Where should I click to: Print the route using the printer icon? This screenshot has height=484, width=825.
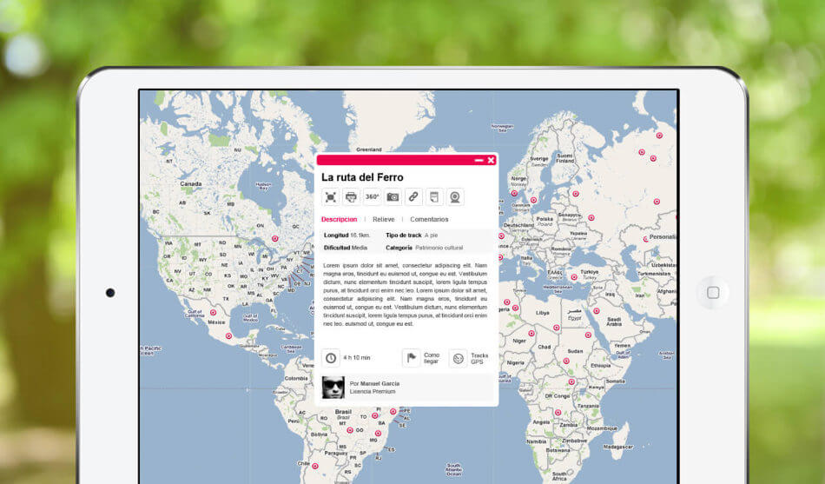[x=351, y=197]
